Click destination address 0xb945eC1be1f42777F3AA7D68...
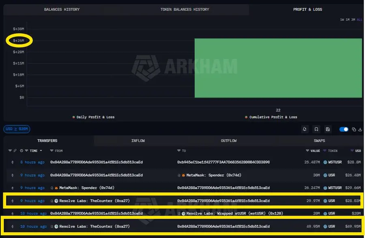 pos(223,162)
